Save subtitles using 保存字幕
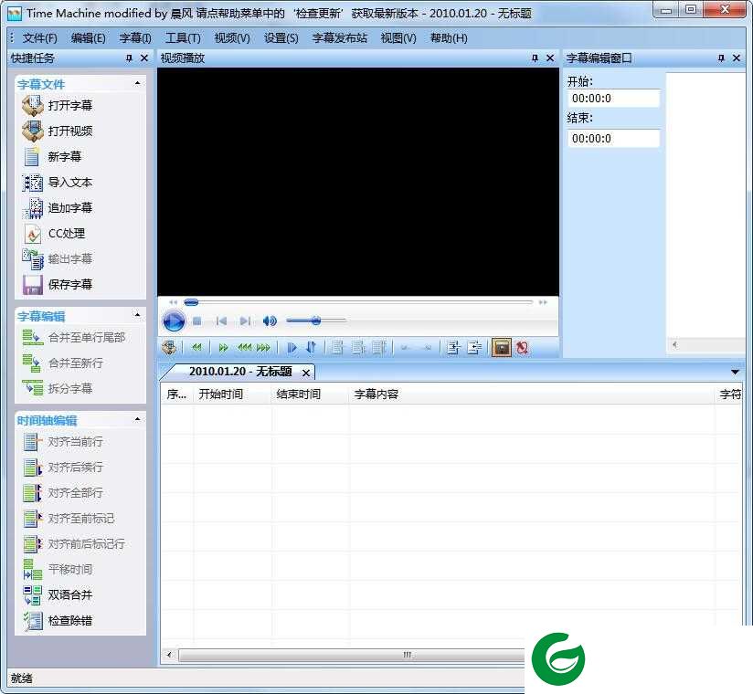Screen dimensions: 753x694 [x=57, y=285]
